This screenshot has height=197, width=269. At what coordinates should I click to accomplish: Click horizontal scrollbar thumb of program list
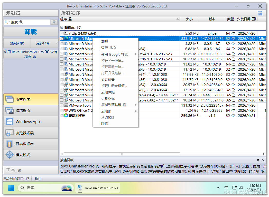122,154
